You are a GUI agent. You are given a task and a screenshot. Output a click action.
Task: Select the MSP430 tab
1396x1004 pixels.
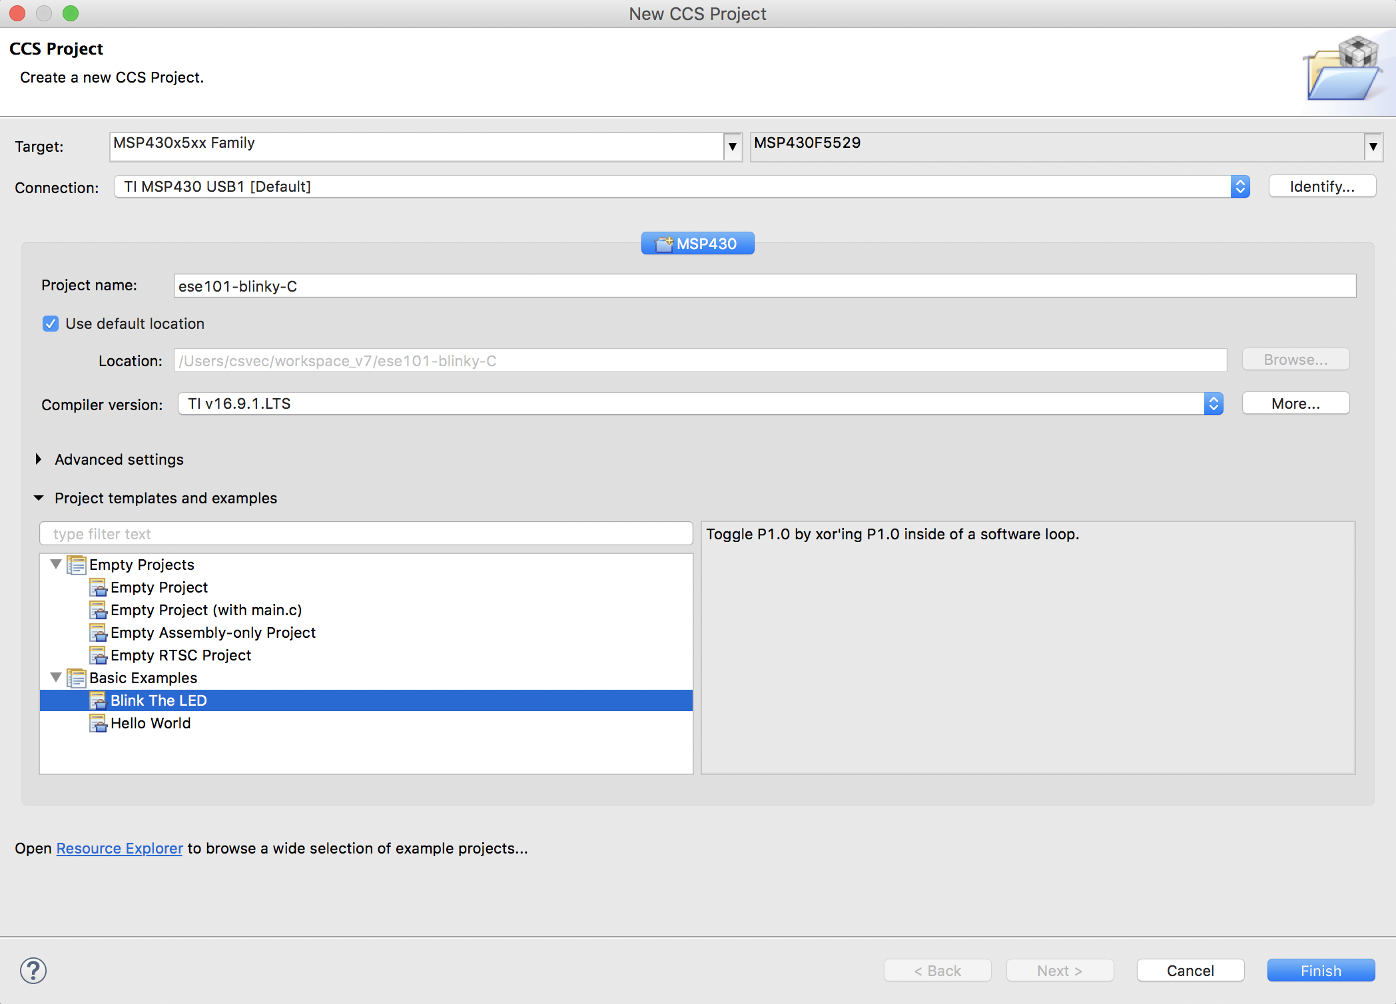click(697, 244)
